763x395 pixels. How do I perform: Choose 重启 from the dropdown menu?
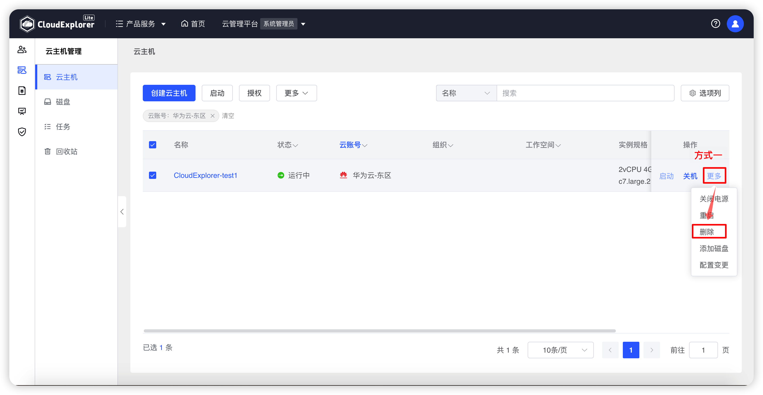point(714,216)
